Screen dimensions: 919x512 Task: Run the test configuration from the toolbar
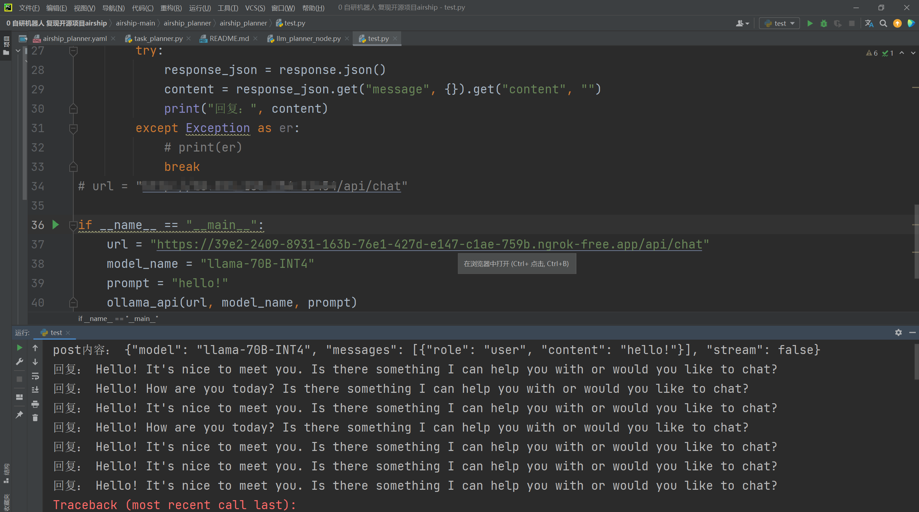coord(810,23)
